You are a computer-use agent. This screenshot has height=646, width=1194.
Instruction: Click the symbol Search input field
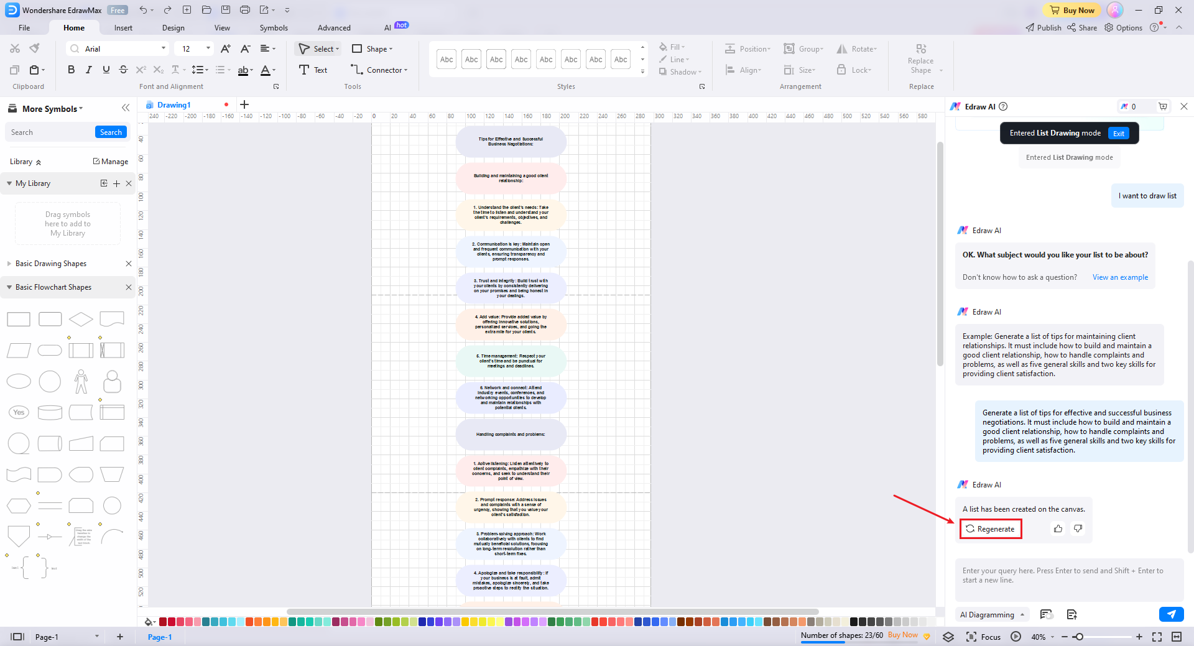pyautogui.click(x=50, y=132)
